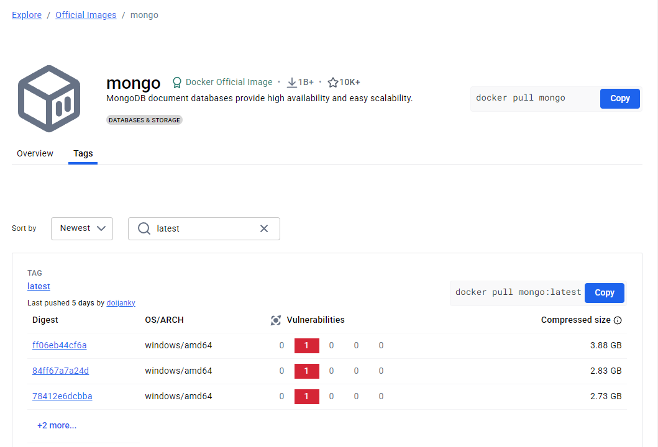Go to the Explore breadcrumb link
This screenshot has height=447, width=658.
[27, 15]
